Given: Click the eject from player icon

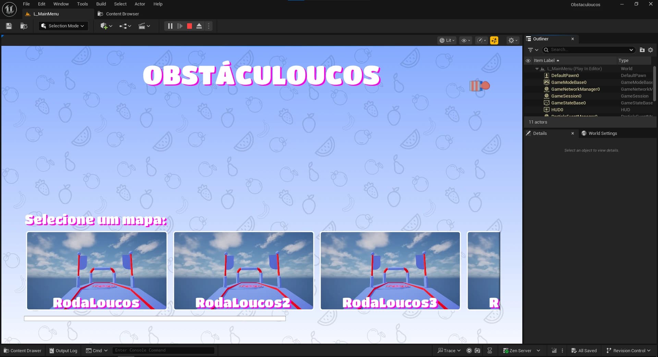Looking at the screenshot, I should click(x=199, y=26).
